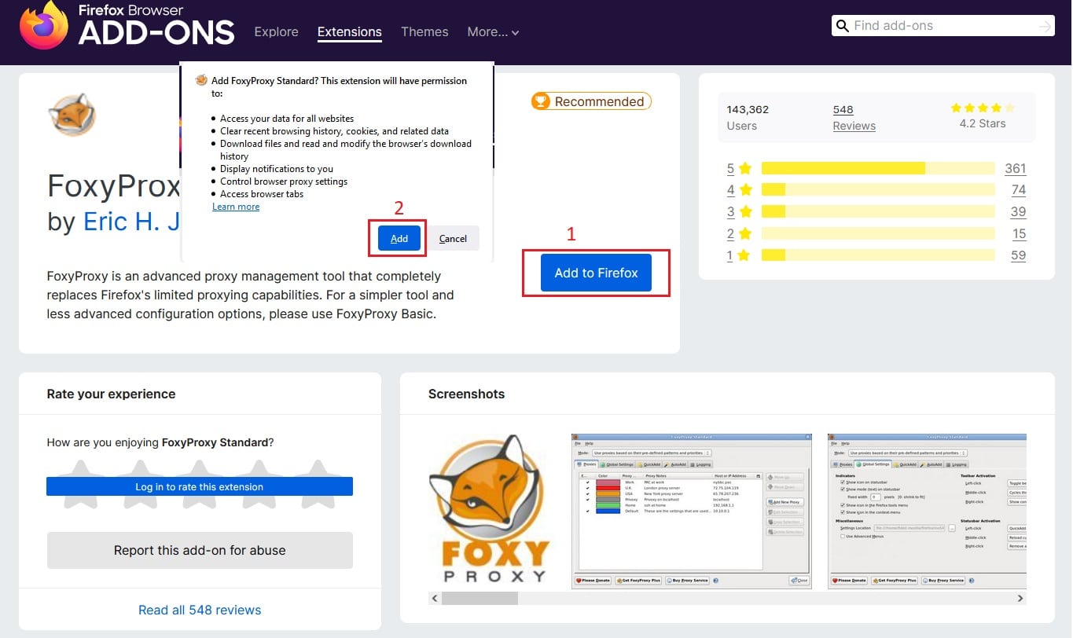Click the four-star rating bar
The width and height of the screenshot is (1073, 638).
click(x=878, y=189)
